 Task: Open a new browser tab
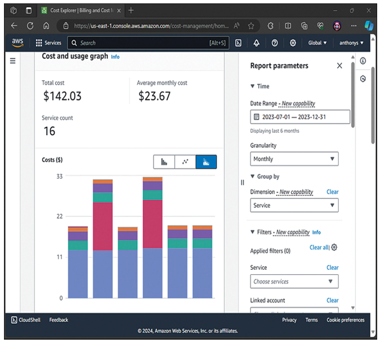131,10
